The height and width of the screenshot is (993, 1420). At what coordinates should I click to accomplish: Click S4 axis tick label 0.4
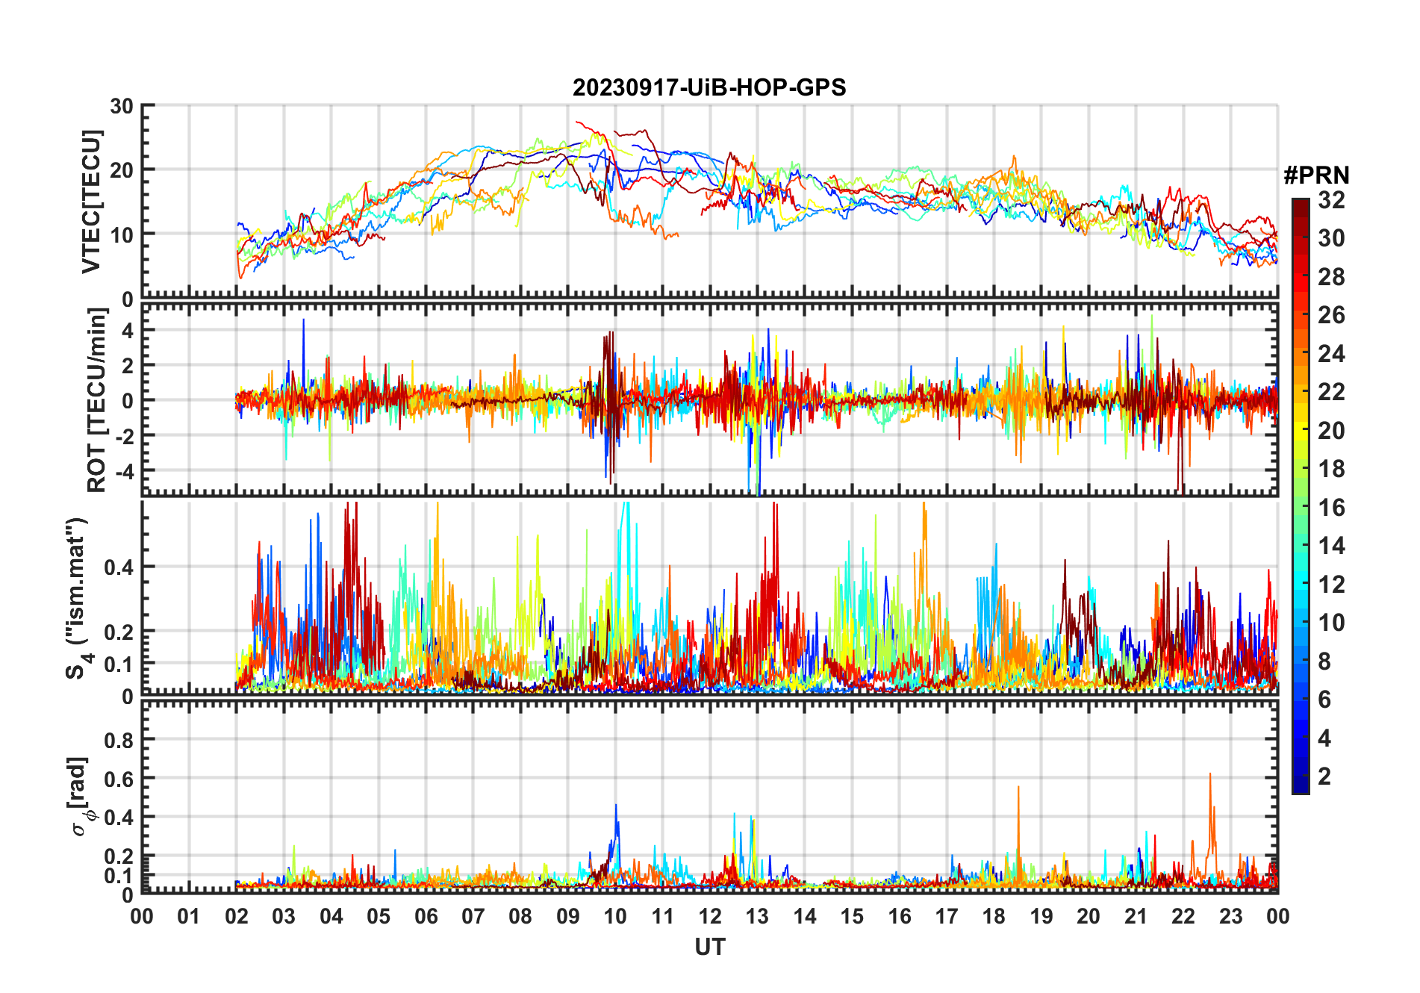[119, 567]
